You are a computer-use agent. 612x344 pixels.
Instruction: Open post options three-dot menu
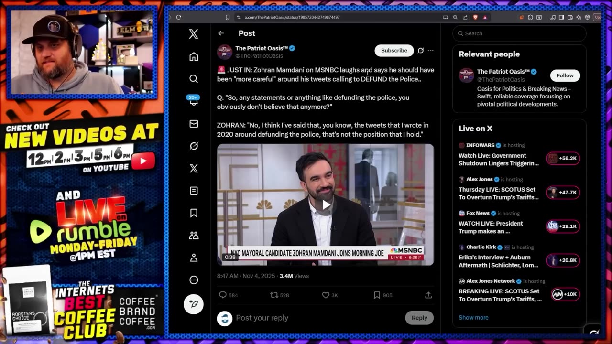pos(431,50)
